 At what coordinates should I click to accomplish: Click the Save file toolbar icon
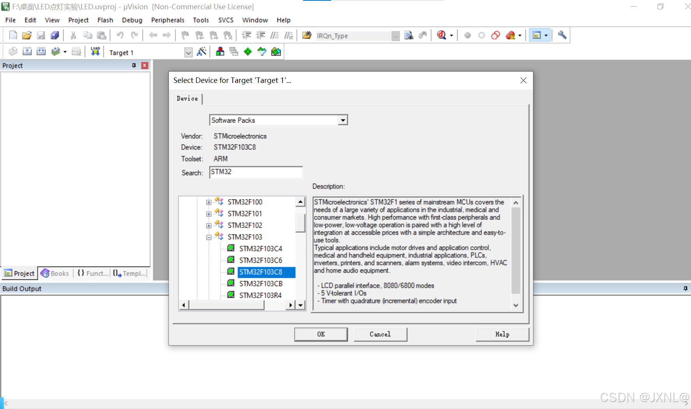pyautogui.click(x=41, y=35)
